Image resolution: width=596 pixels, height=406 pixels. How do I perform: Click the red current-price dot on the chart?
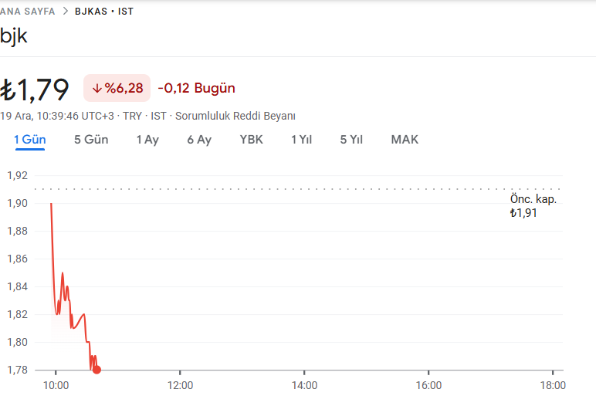click(x=97, y=370)
